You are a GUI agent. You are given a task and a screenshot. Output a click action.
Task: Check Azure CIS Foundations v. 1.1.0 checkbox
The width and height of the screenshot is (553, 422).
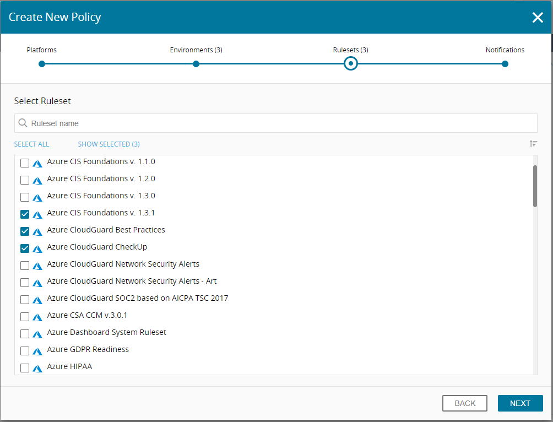click(x=25, y=163)
